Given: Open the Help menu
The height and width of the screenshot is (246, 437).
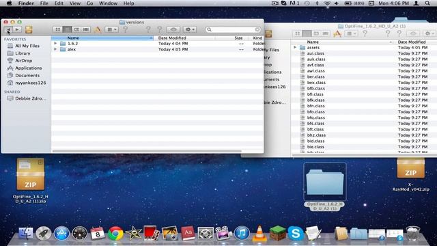Looking at the screenshot, I should (x=129, y=3).
